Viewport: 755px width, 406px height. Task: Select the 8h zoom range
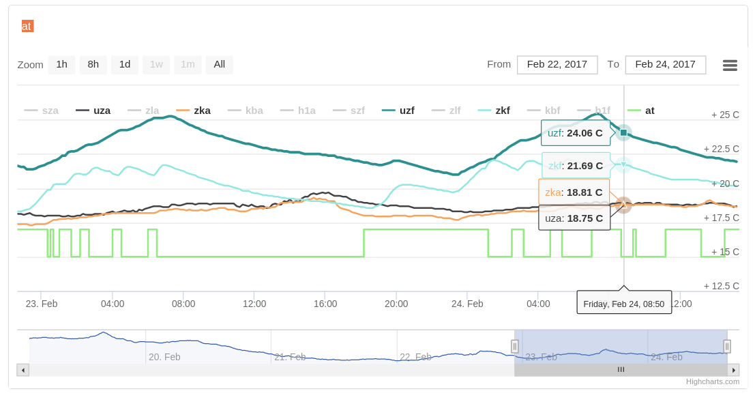pos(93,64)
